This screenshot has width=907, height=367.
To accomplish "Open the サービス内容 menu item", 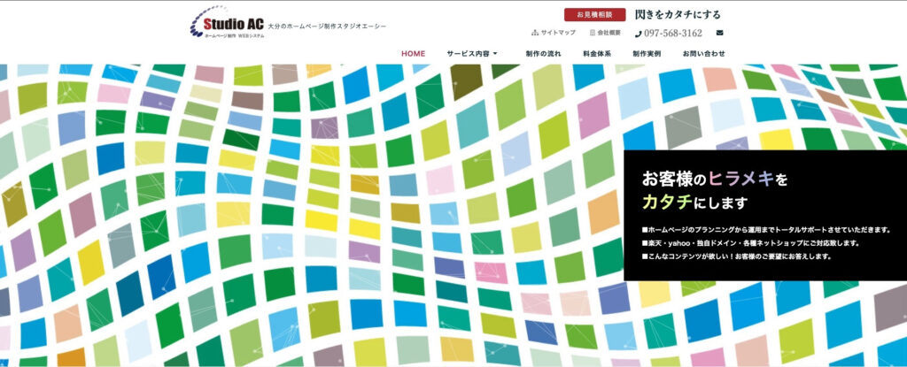I will [x=469, y=54].
